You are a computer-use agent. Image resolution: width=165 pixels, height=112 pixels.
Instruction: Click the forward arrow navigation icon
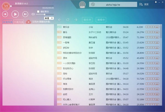[76, 20]
